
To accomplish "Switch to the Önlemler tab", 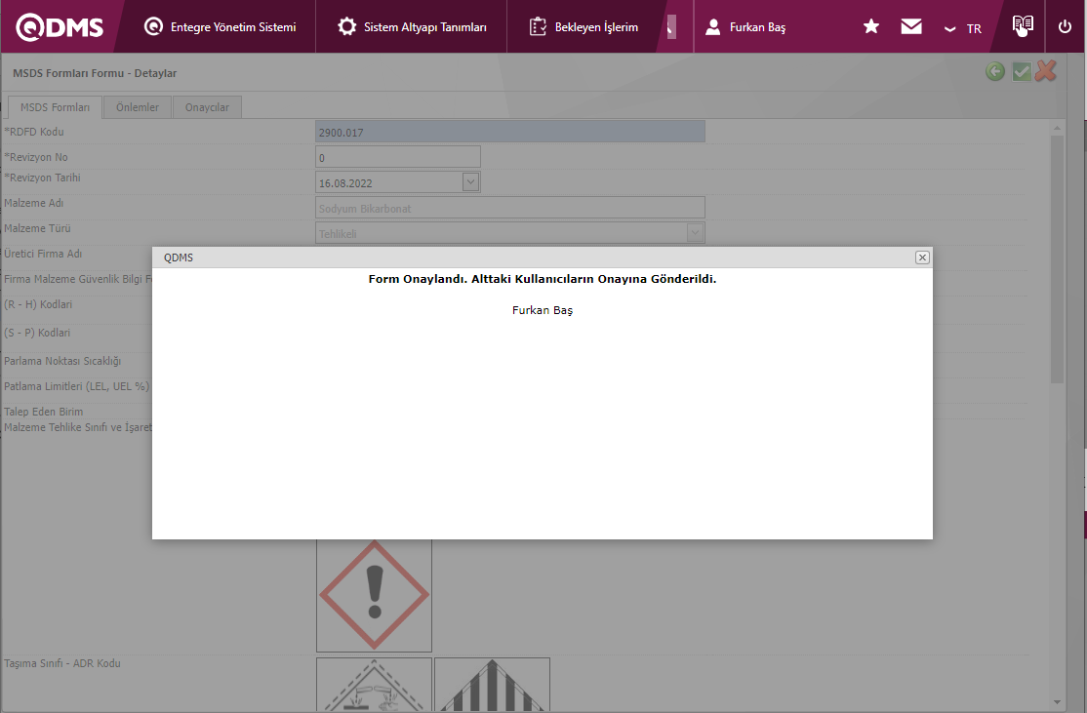I will point(138,107).
